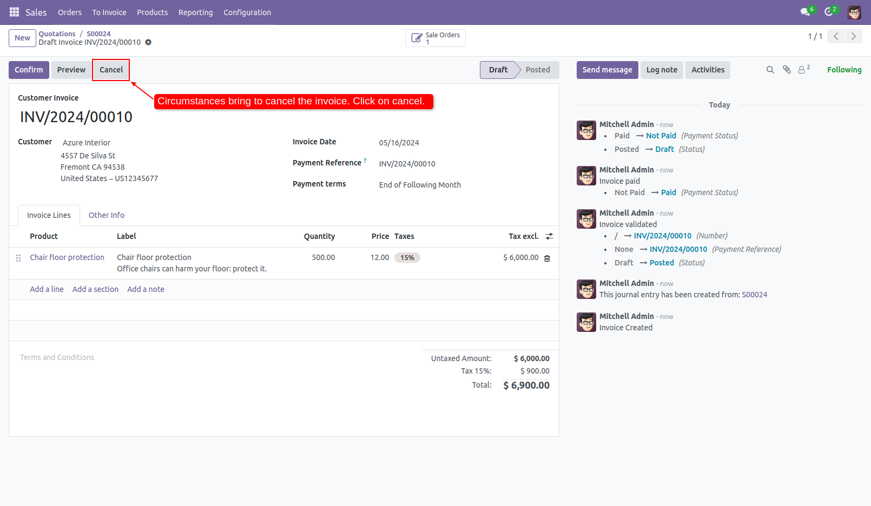This screenshot has height=506, width=871.
Task: Open the messages inbox with 6 notifications
Action: pyautogui.click(x=805, y=12)
